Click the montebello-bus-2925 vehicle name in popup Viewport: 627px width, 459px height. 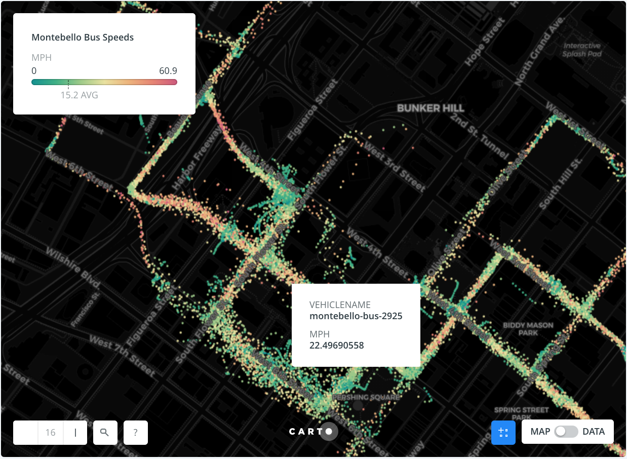click(x=356, y=316)
